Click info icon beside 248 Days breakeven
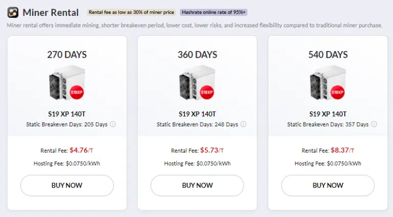Viewport: 393px width, 217px height. point(244,124)
